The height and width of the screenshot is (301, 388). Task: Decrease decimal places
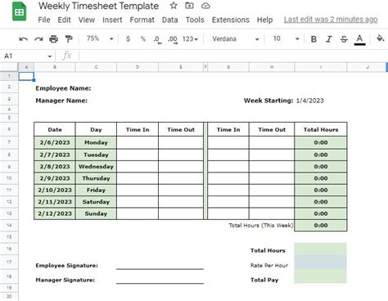tap(157, 39)
